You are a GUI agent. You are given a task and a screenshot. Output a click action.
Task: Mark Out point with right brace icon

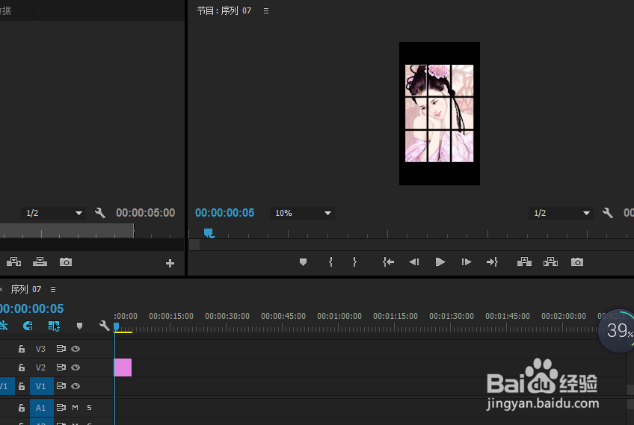tap(354, 261)
